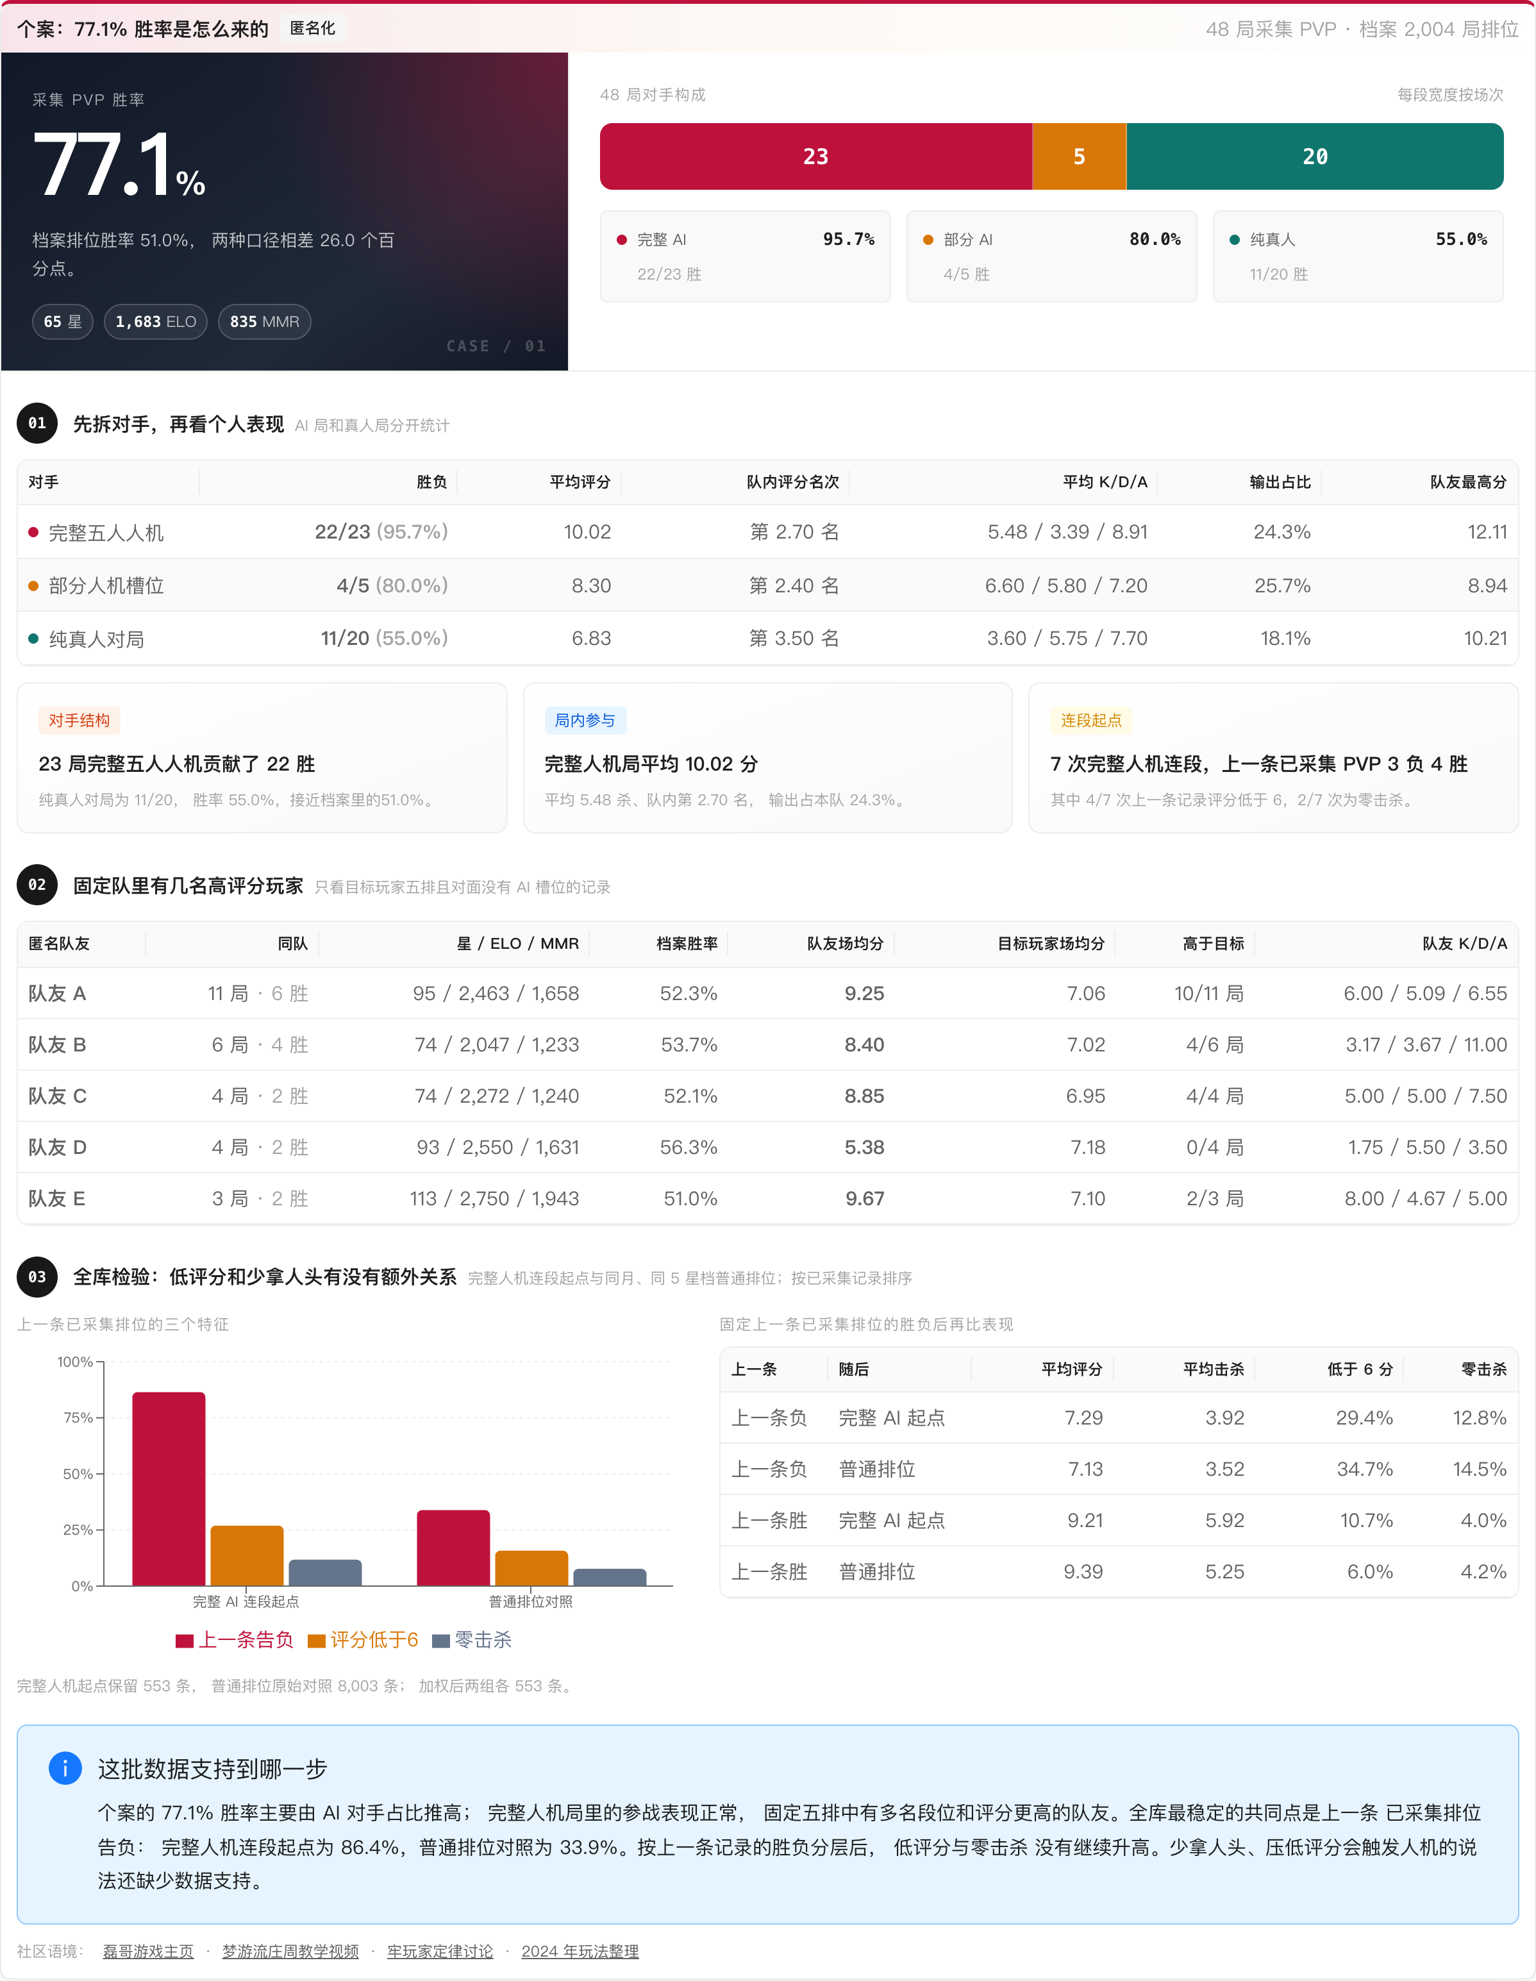
Task: Select the 部分 AI 80.0% card
Action: pos(1051,256)
